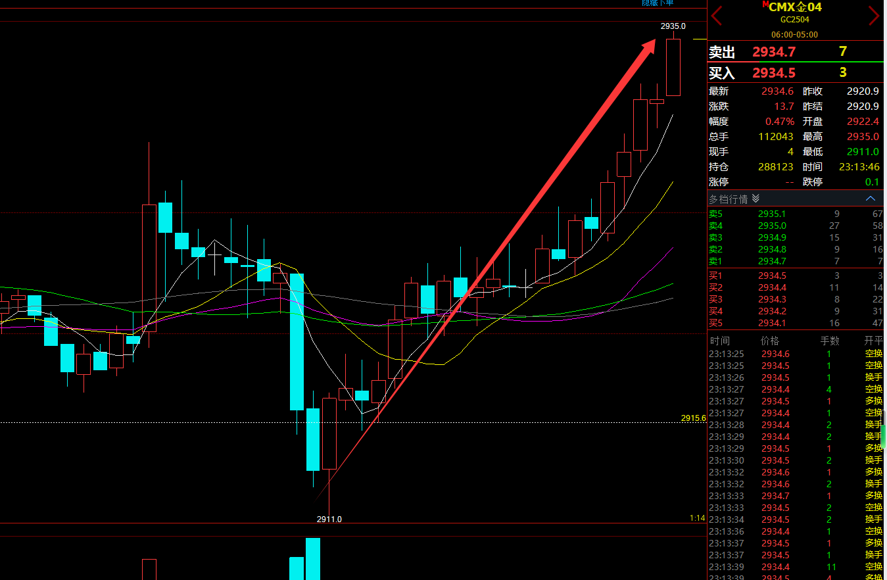Click 昨收 value 2920.9
Viewport: 887px width, 580px height.
coord(863,91)
